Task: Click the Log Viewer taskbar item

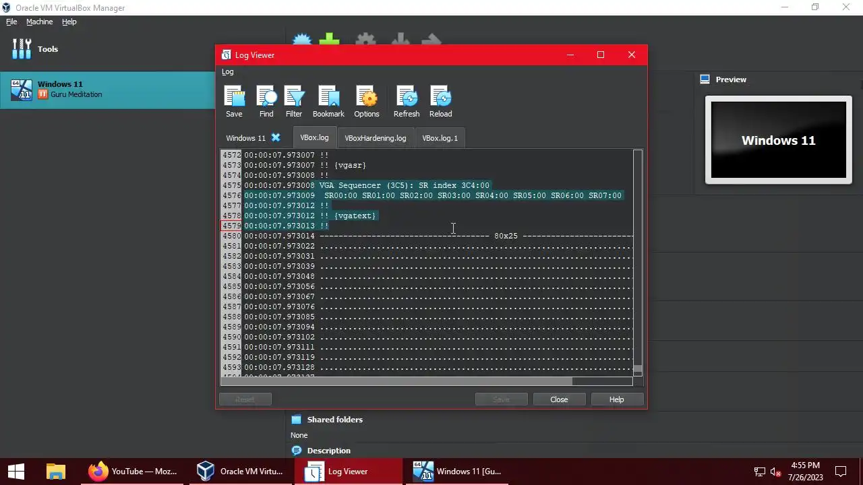Action: pos(349,472)
